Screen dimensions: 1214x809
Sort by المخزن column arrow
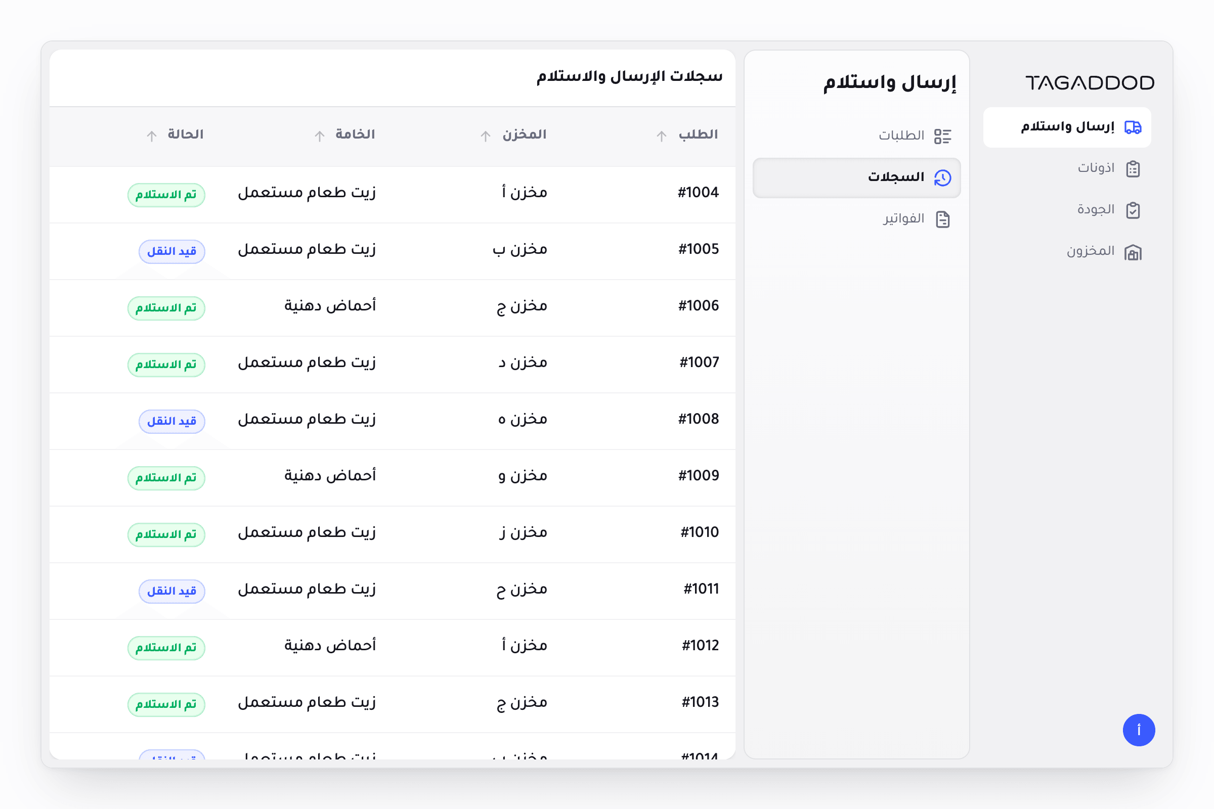pyautogui.click(x=486, y=136)
